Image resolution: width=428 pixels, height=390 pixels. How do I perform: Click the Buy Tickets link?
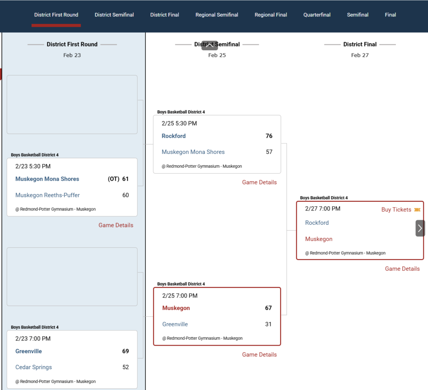tap(396, 210)
